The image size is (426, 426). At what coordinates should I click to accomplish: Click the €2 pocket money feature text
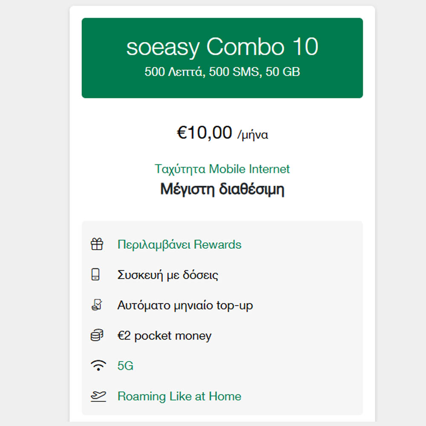(x=164, y=336)
